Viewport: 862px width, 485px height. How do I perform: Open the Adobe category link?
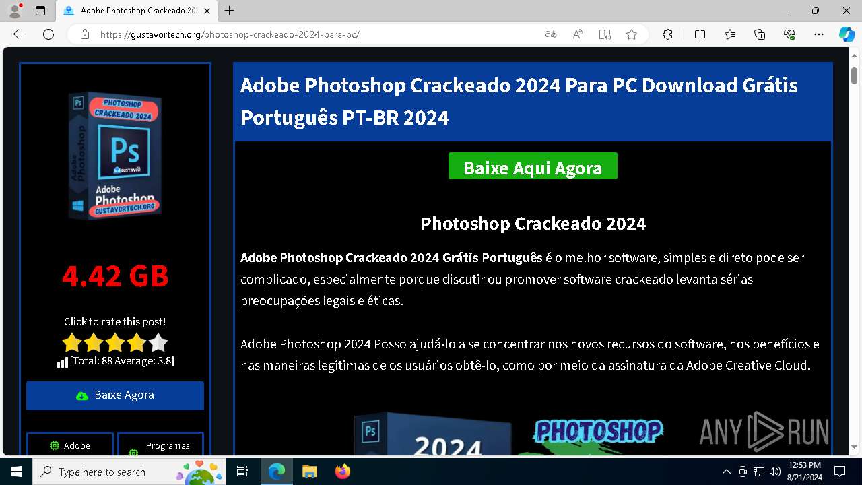(x=70, y=445)
